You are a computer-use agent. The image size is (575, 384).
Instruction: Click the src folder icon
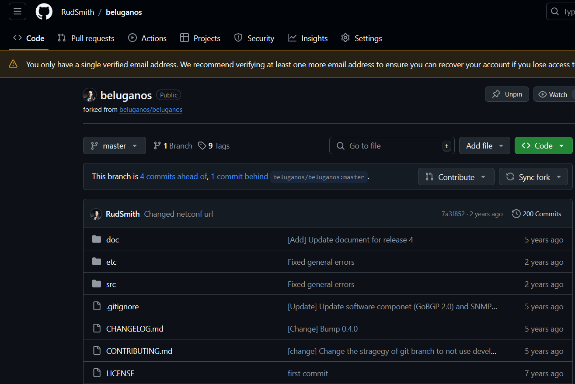[x=97, y=284]
